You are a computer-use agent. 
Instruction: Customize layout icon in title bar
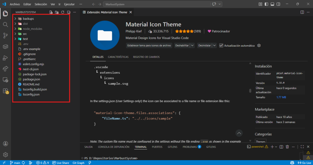click(x=260, y=4)
